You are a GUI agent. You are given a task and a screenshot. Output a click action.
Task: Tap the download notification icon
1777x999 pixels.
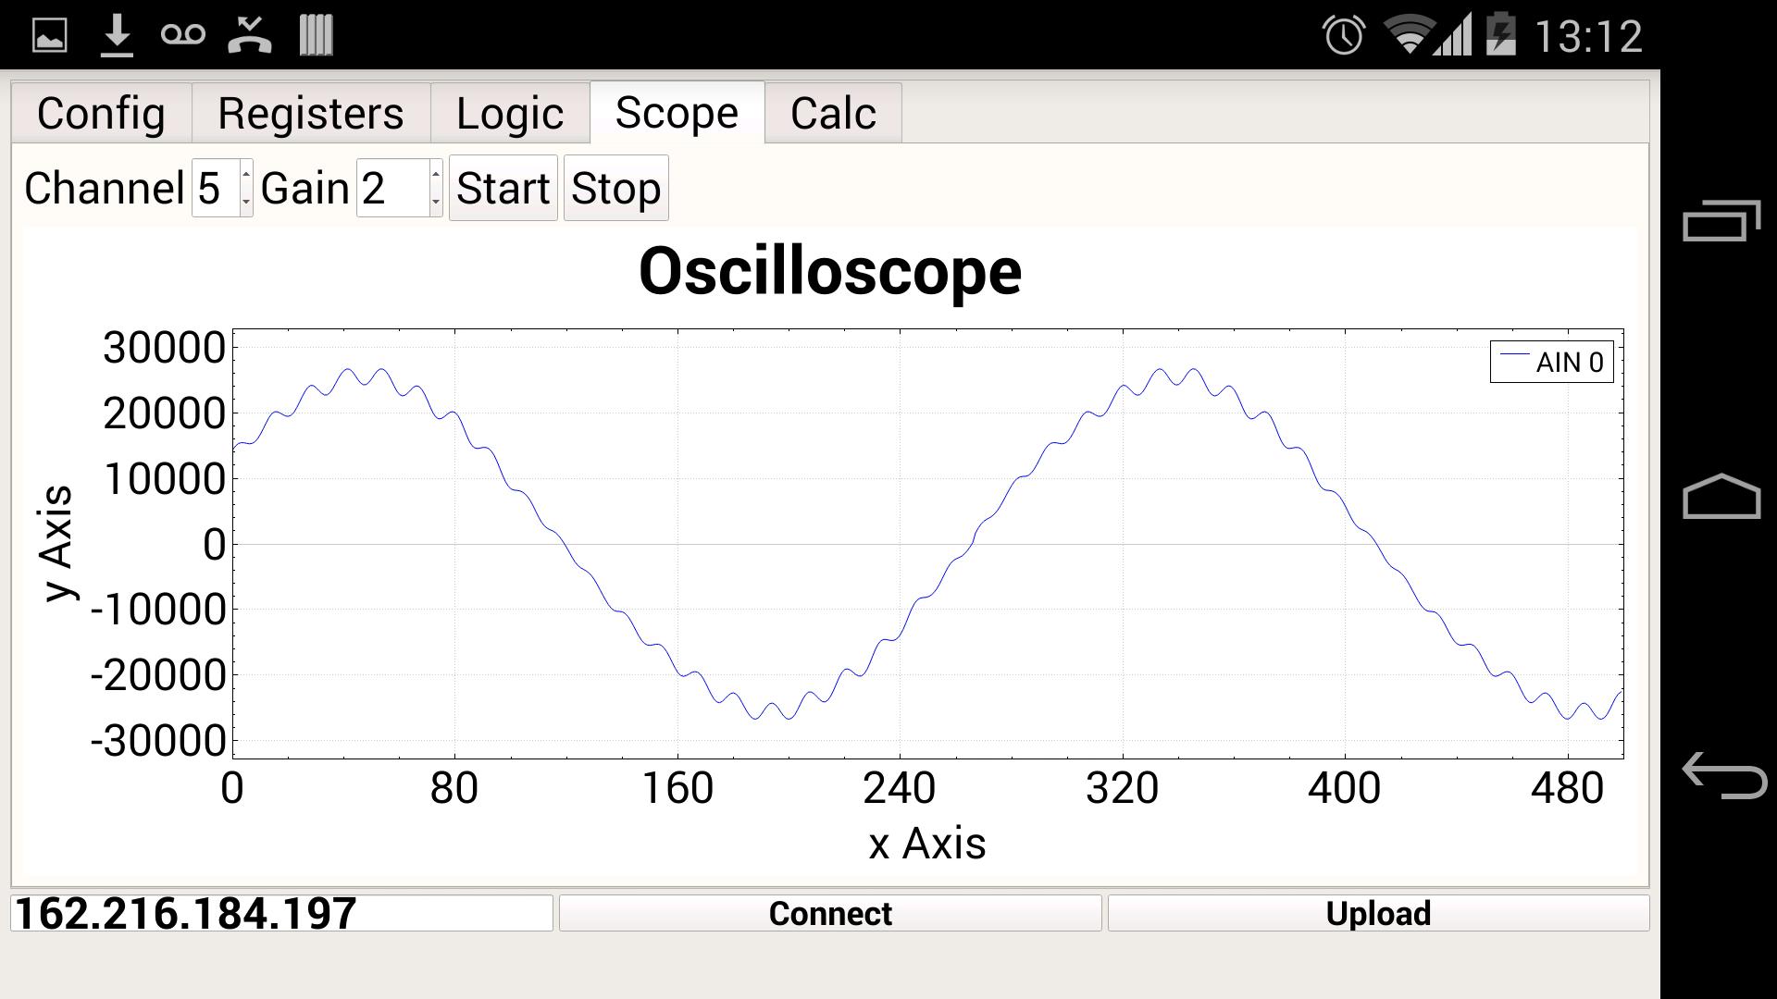tap(117, 36)
